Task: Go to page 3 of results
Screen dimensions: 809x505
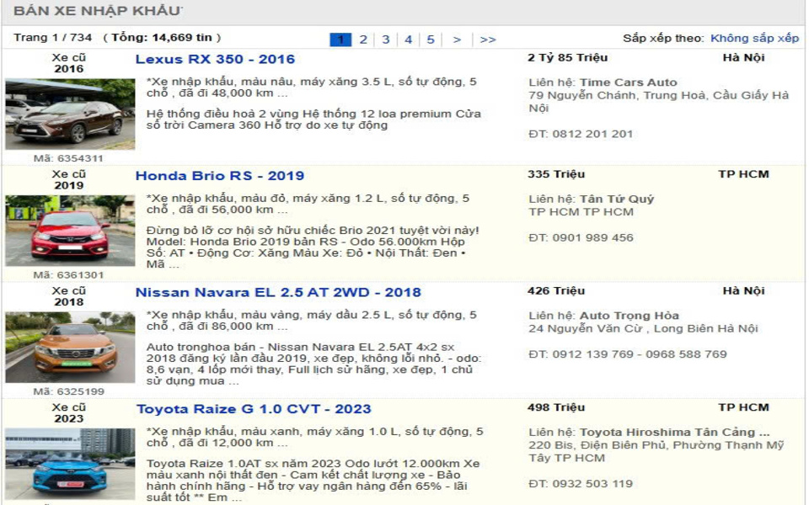Action: (385, 40)
